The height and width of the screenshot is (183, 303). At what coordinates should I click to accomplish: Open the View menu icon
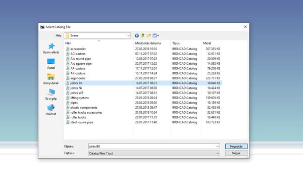(x=156, y=35)
